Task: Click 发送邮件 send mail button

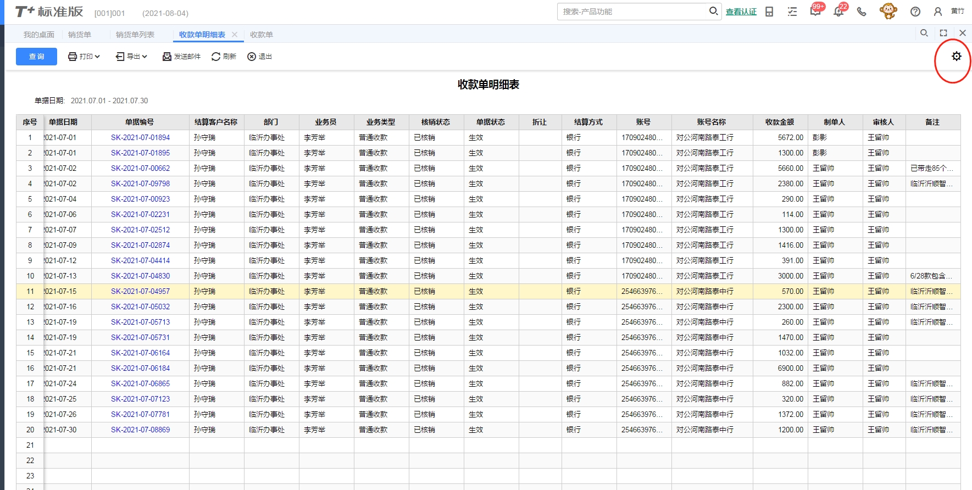Action: pyautogui.click(x=181, y=57)
